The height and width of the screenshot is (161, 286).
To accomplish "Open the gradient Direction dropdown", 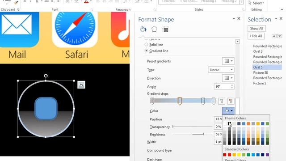I will 228,78.
